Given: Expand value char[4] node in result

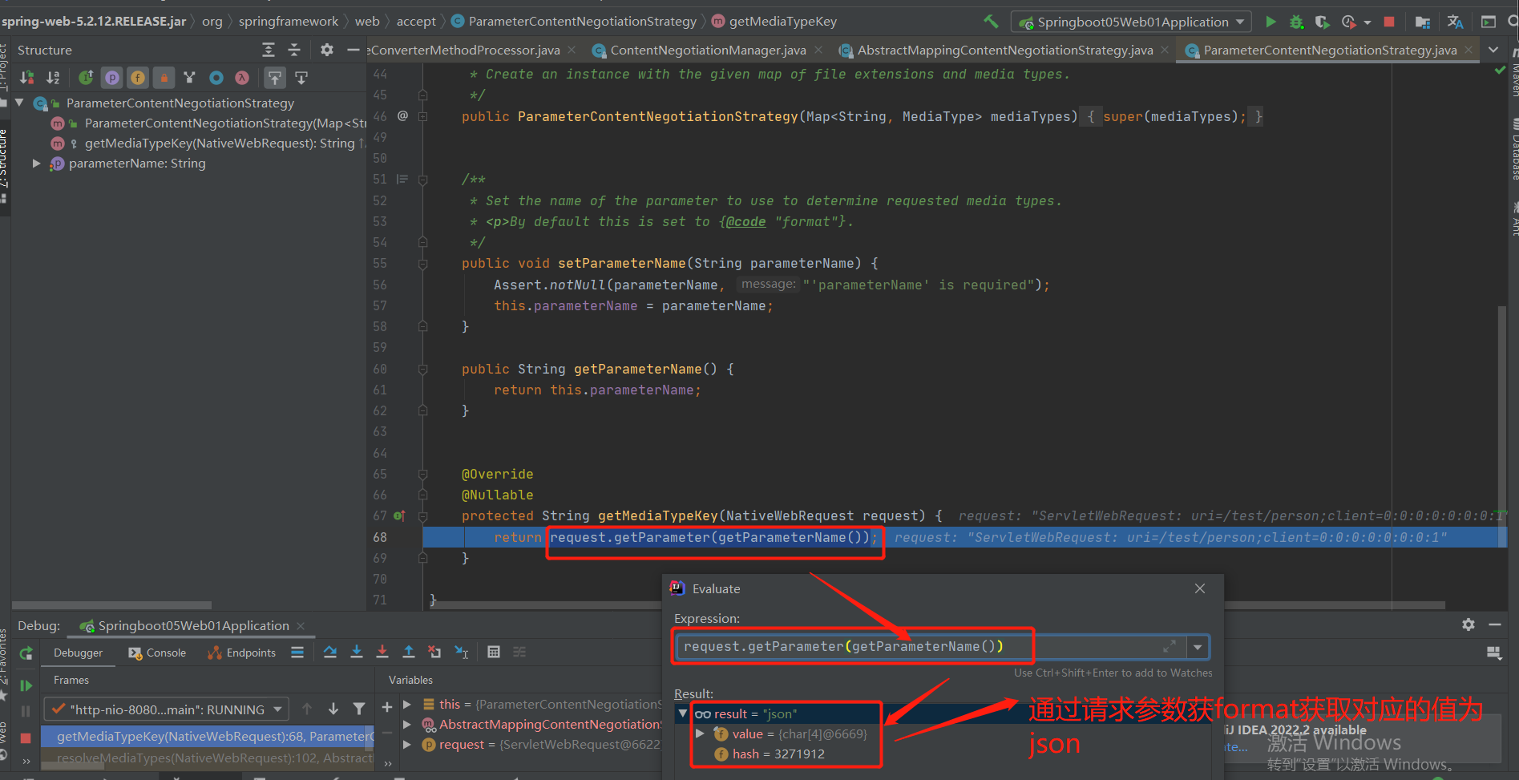Looking at the screenshot, I should [700, 734].
